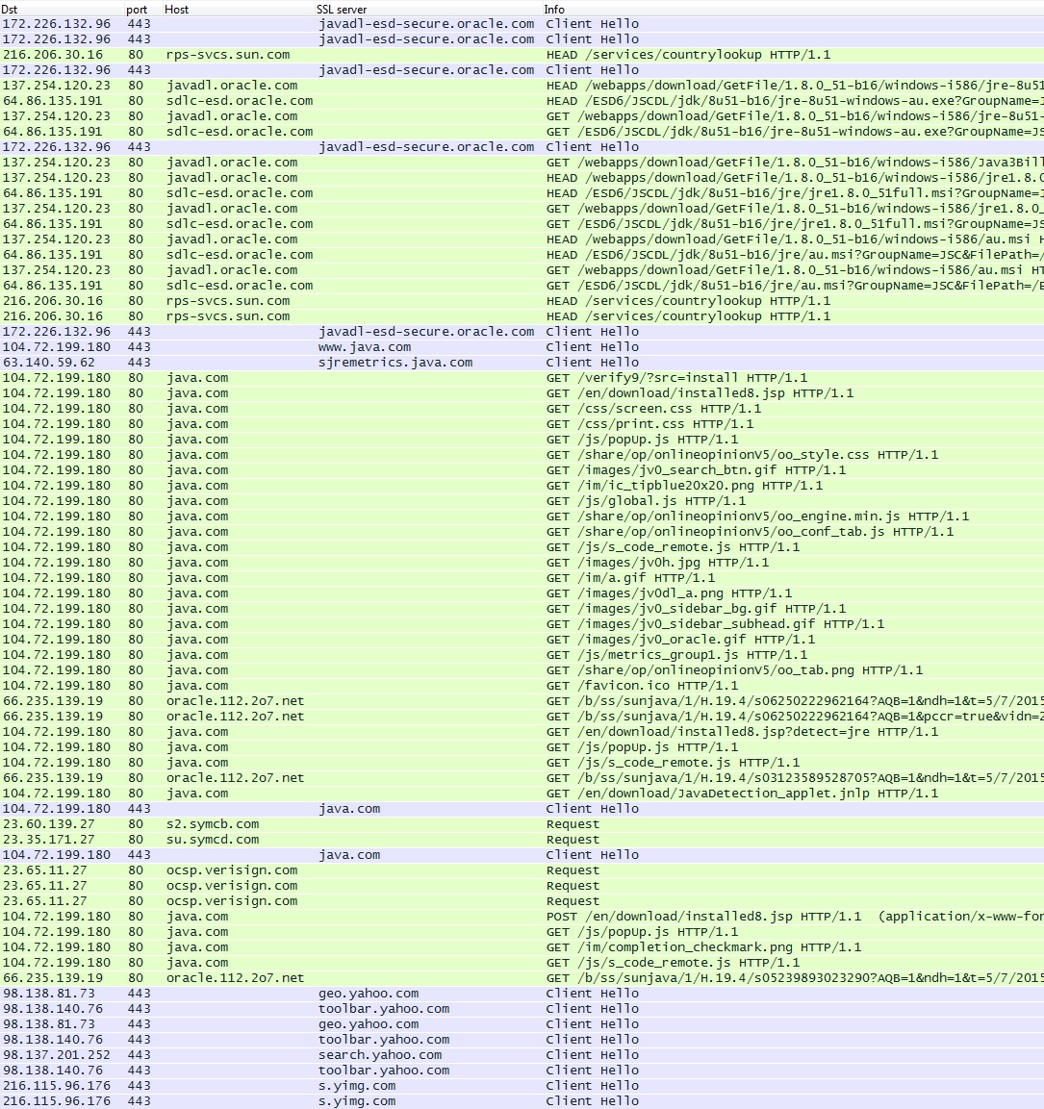Screen dimensions: 1044x1109
Task: Click the Dst column header
Action: pyautogui.click(x=10, y=9)
